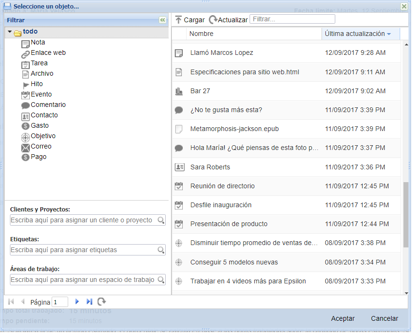Click the Cargar upload icon
Image resolution: width=412 pixels, height=334 pixels.
coord(179,20)
